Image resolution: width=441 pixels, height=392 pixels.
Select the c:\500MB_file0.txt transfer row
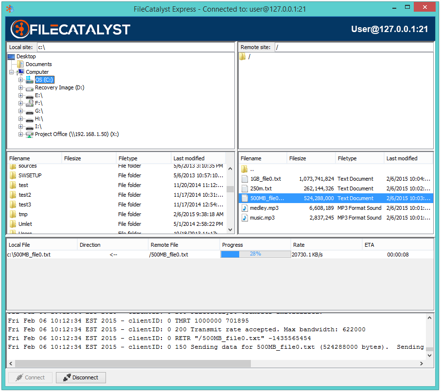pyautogui.click(x=220, y=255)
